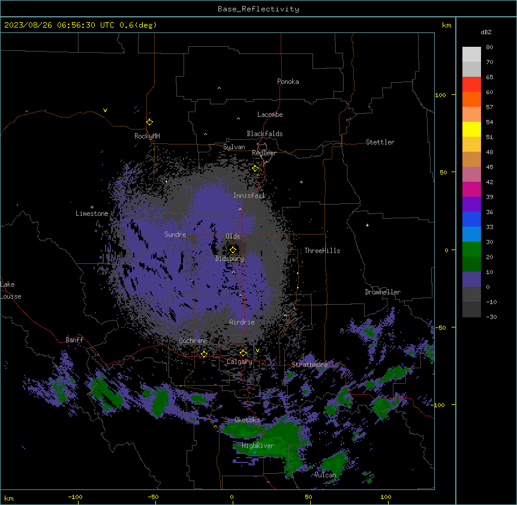Pick the magenta 42–39 dBZ legend swatch
Image resolution: width=517 pixels, height=505 pixels.
(x=471, y=189)
